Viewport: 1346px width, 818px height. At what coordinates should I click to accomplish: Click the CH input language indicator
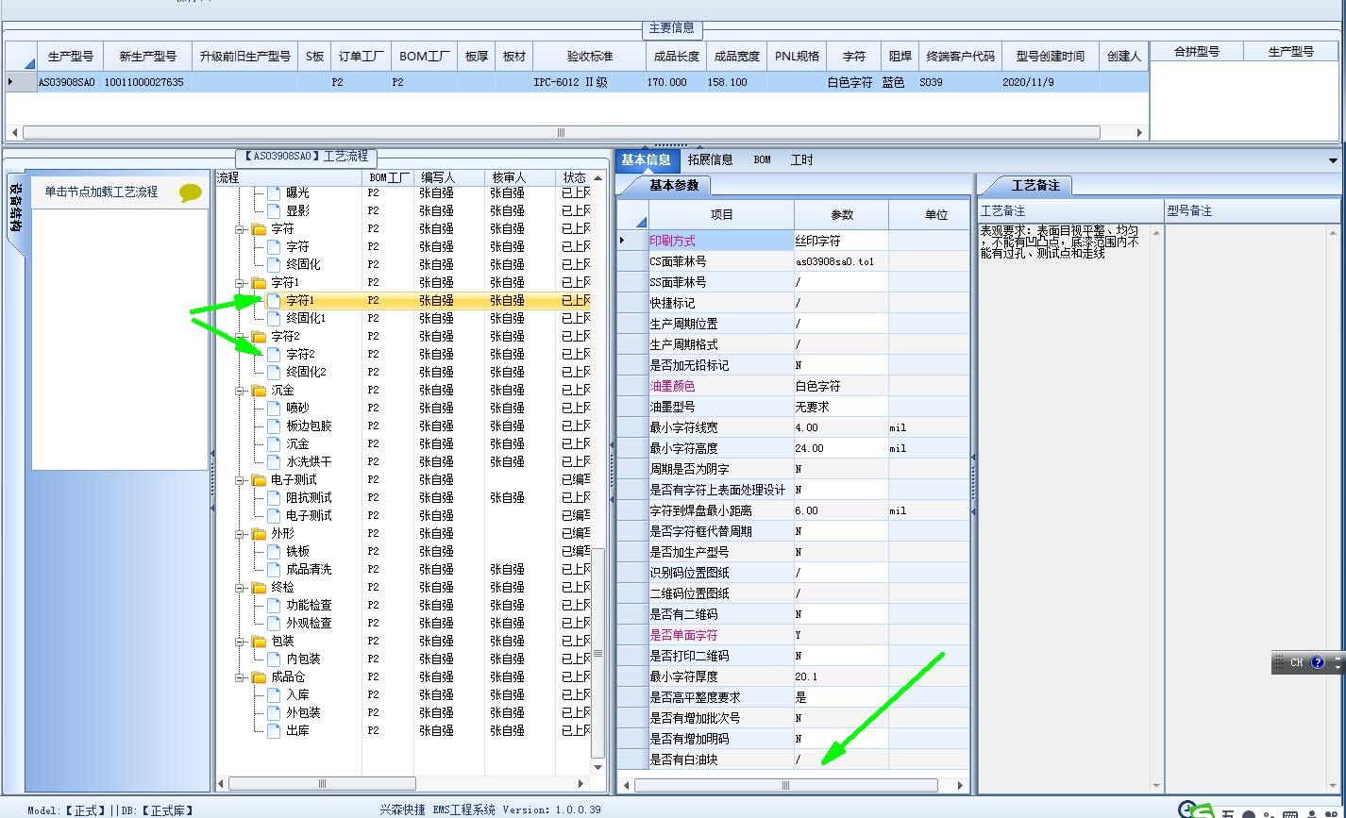pyautogui.click(x=1297, y=663)
